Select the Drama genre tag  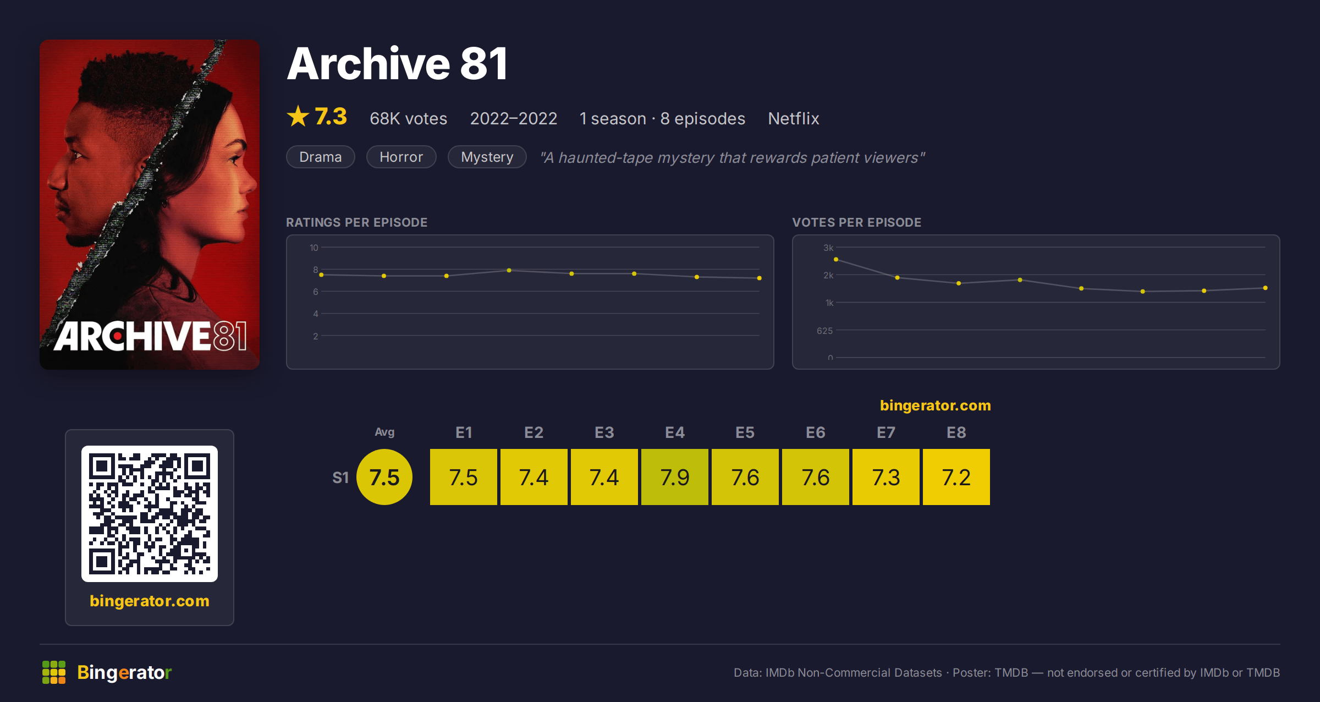coord(321,157)
